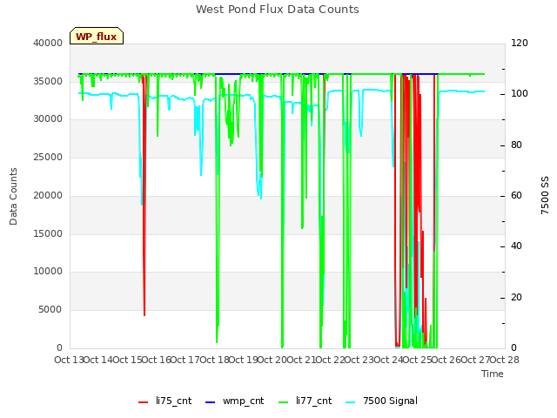Click the 60 right axis tick label

coord(516,195)
